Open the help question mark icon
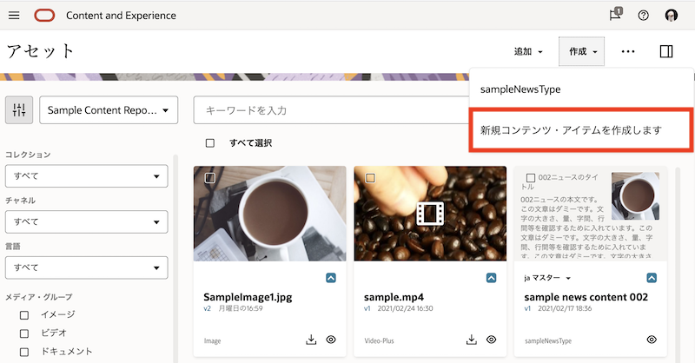The image size is (695, 363). click(x=643, y=16)
